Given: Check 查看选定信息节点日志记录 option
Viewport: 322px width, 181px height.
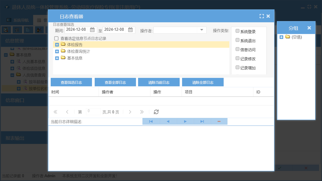Looking at the screenshot, I should pos(56,38).
